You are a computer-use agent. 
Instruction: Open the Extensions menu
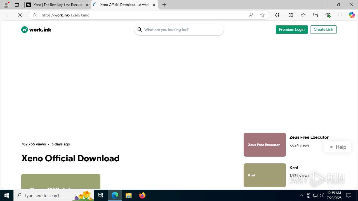pos(277,15)
